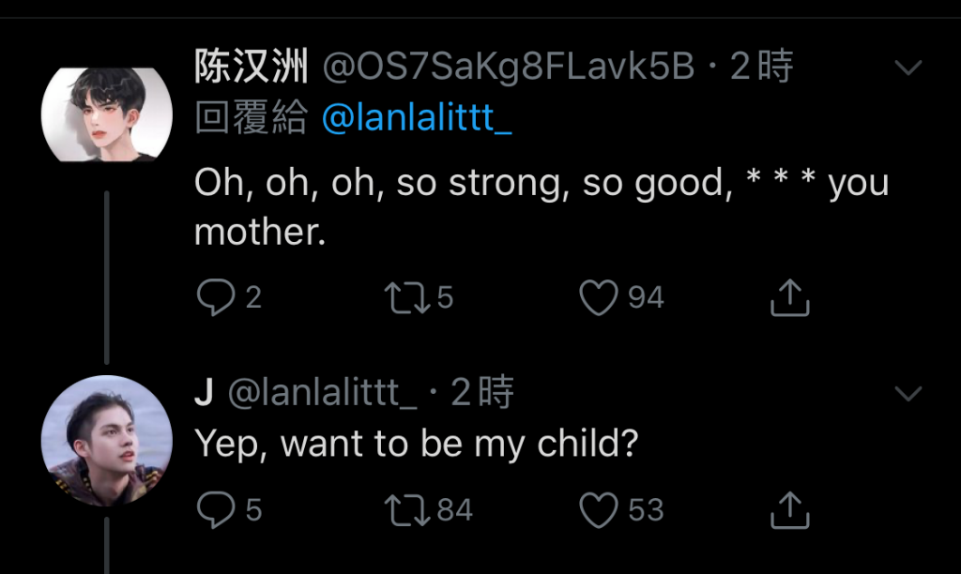Open J's profile photo avatar

click(x=107, y=441)
